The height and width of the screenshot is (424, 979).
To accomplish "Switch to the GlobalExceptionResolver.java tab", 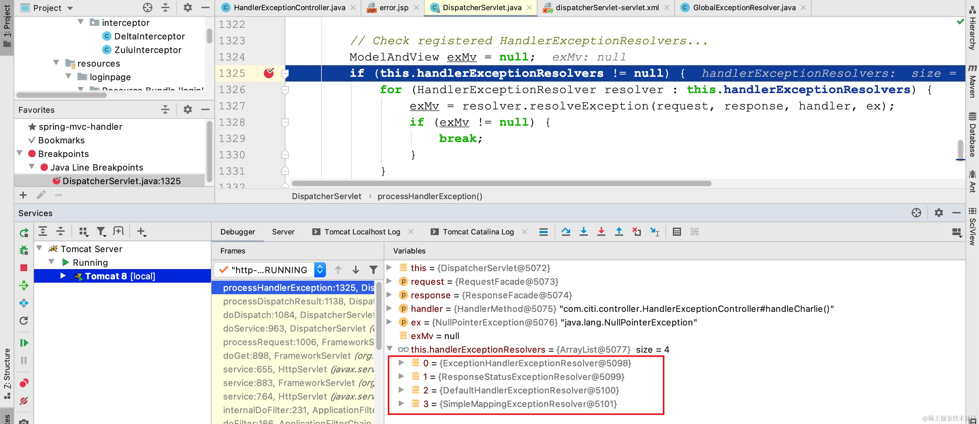I will point(744,7).
